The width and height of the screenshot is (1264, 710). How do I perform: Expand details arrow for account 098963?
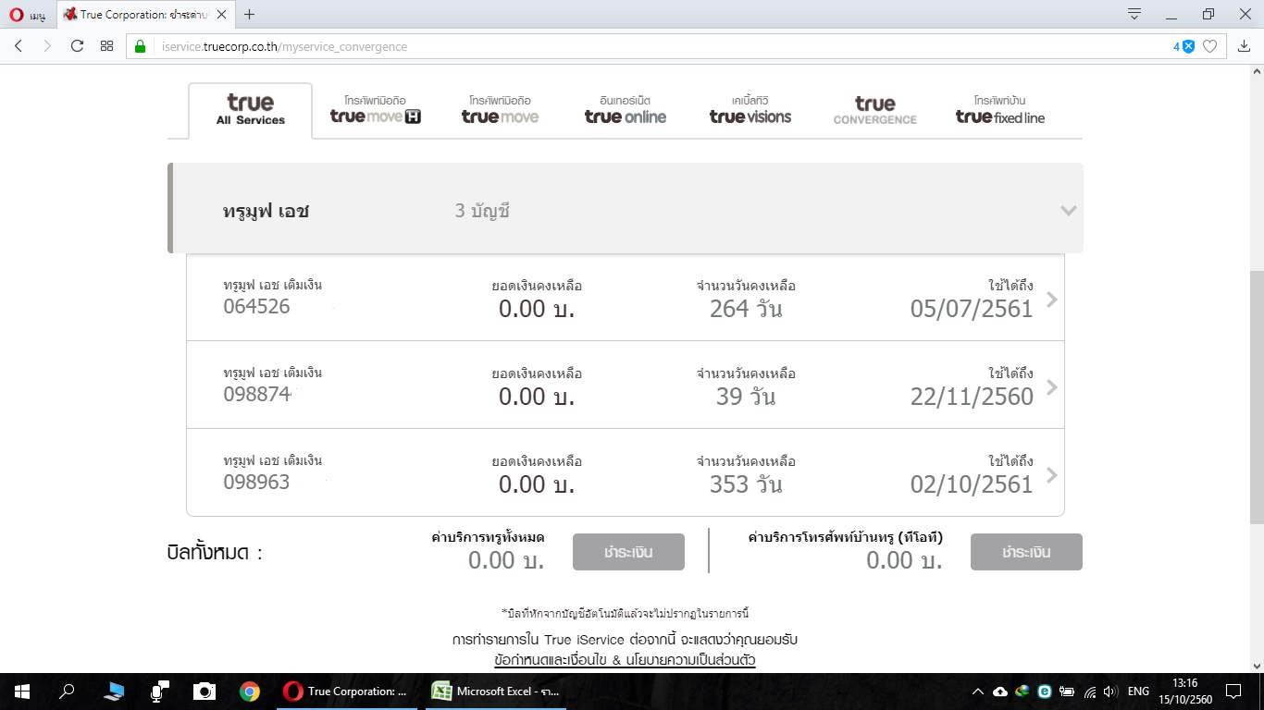pyautogui.click(x=1051, y=475)
